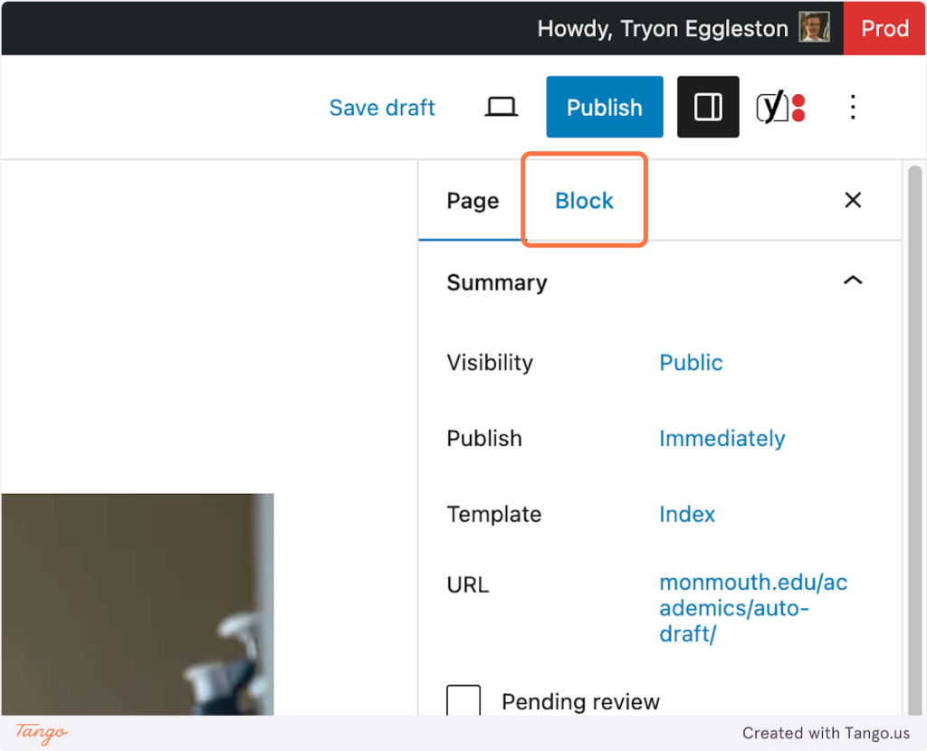Viewport: 927px width, 751px height.
Task: Switch to the Block tab
Action: click(584, 201)
